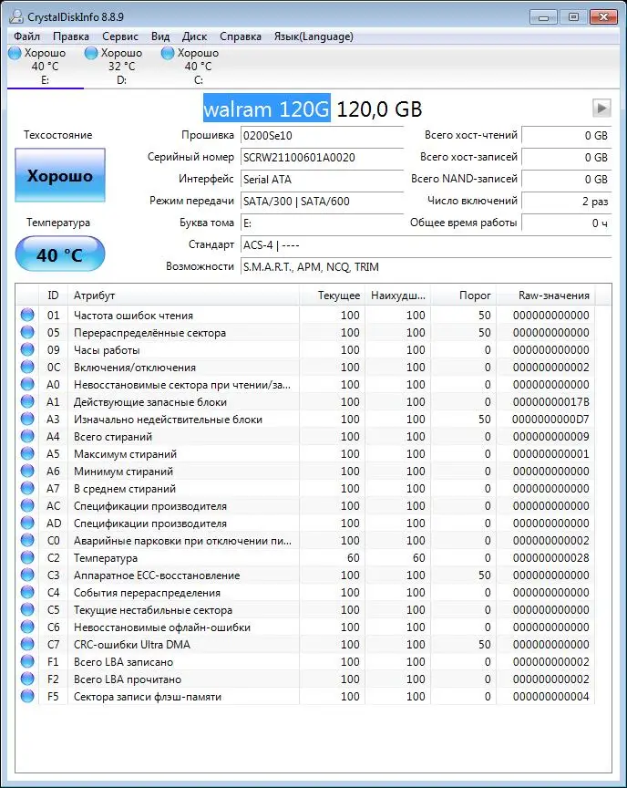The height and width of the screenshot is (788, 627).
Task: Click status orb for attribute C2 Температура
Action: click(x=27, y=558)
